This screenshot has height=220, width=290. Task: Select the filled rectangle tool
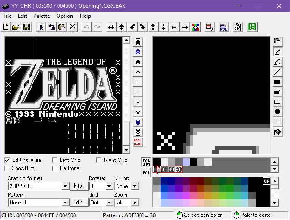[278, 82]
